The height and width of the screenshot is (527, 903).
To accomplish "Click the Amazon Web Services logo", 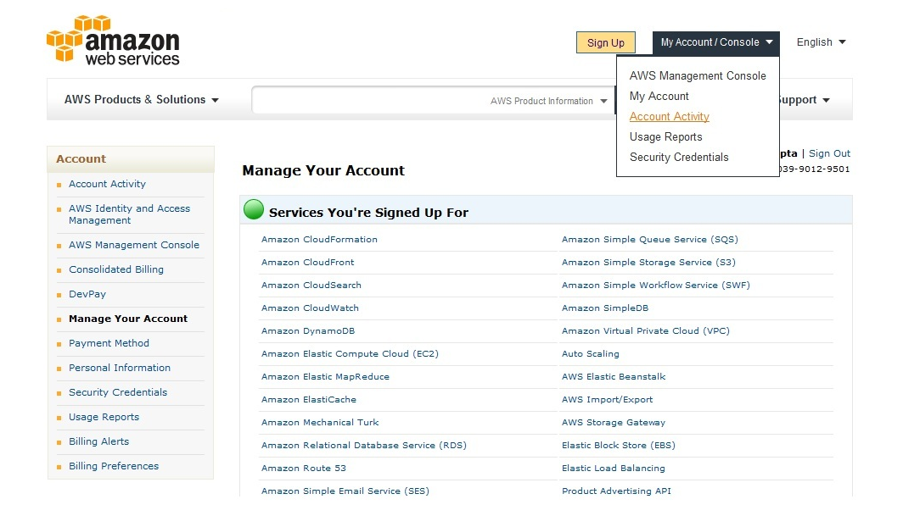I will point(111,39).
